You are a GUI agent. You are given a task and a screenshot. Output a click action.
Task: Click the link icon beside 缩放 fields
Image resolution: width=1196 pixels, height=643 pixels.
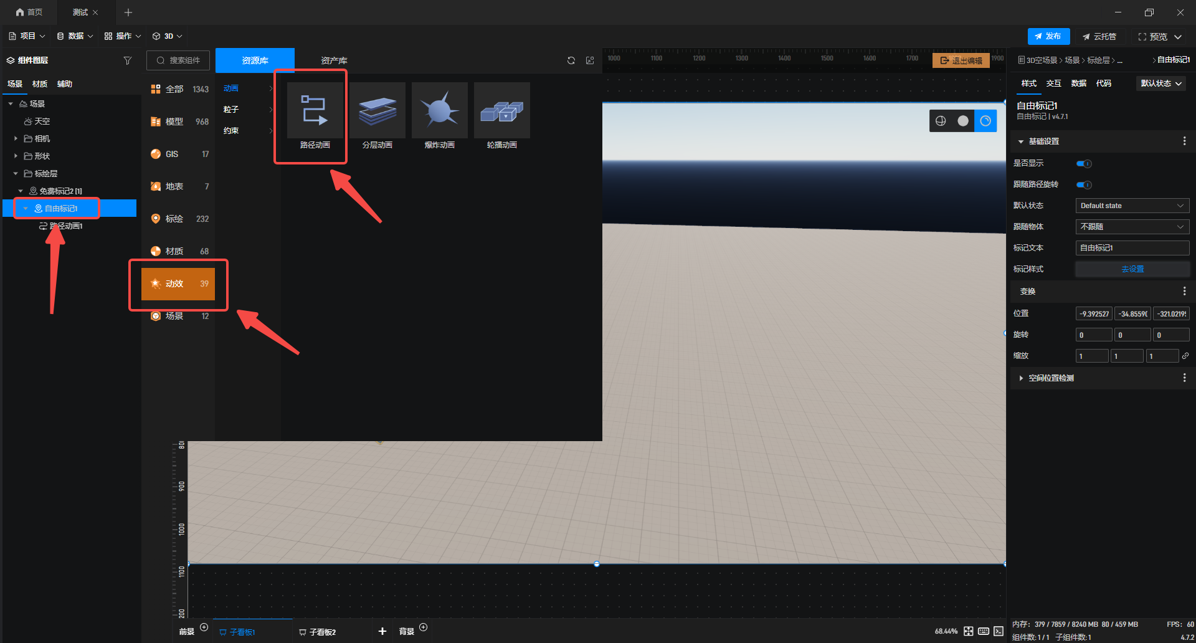click(x=1185, y=356)
